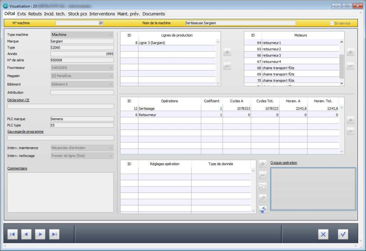Delete an operation with minus icon
The image size is (366, 251).
350,131
